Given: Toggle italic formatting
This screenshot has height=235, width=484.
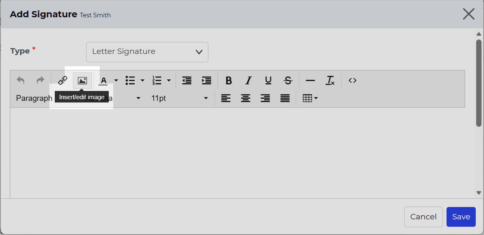Looking at the screenshot, I should click(x=248, y=81).
